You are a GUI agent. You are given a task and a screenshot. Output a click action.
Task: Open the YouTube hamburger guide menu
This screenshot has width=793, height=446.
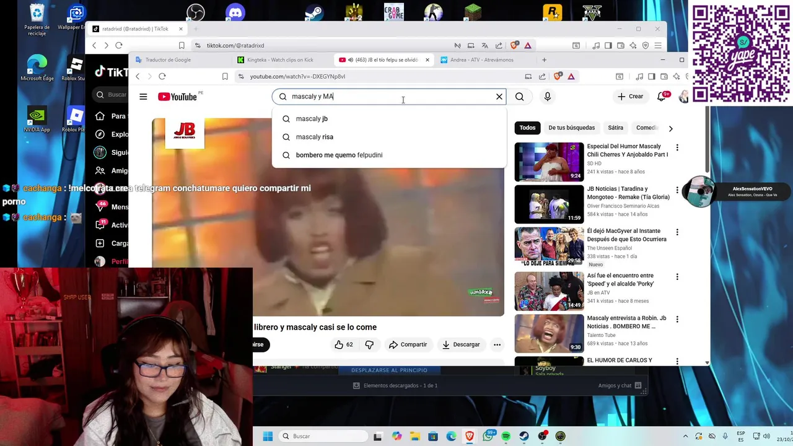[143, 97]
